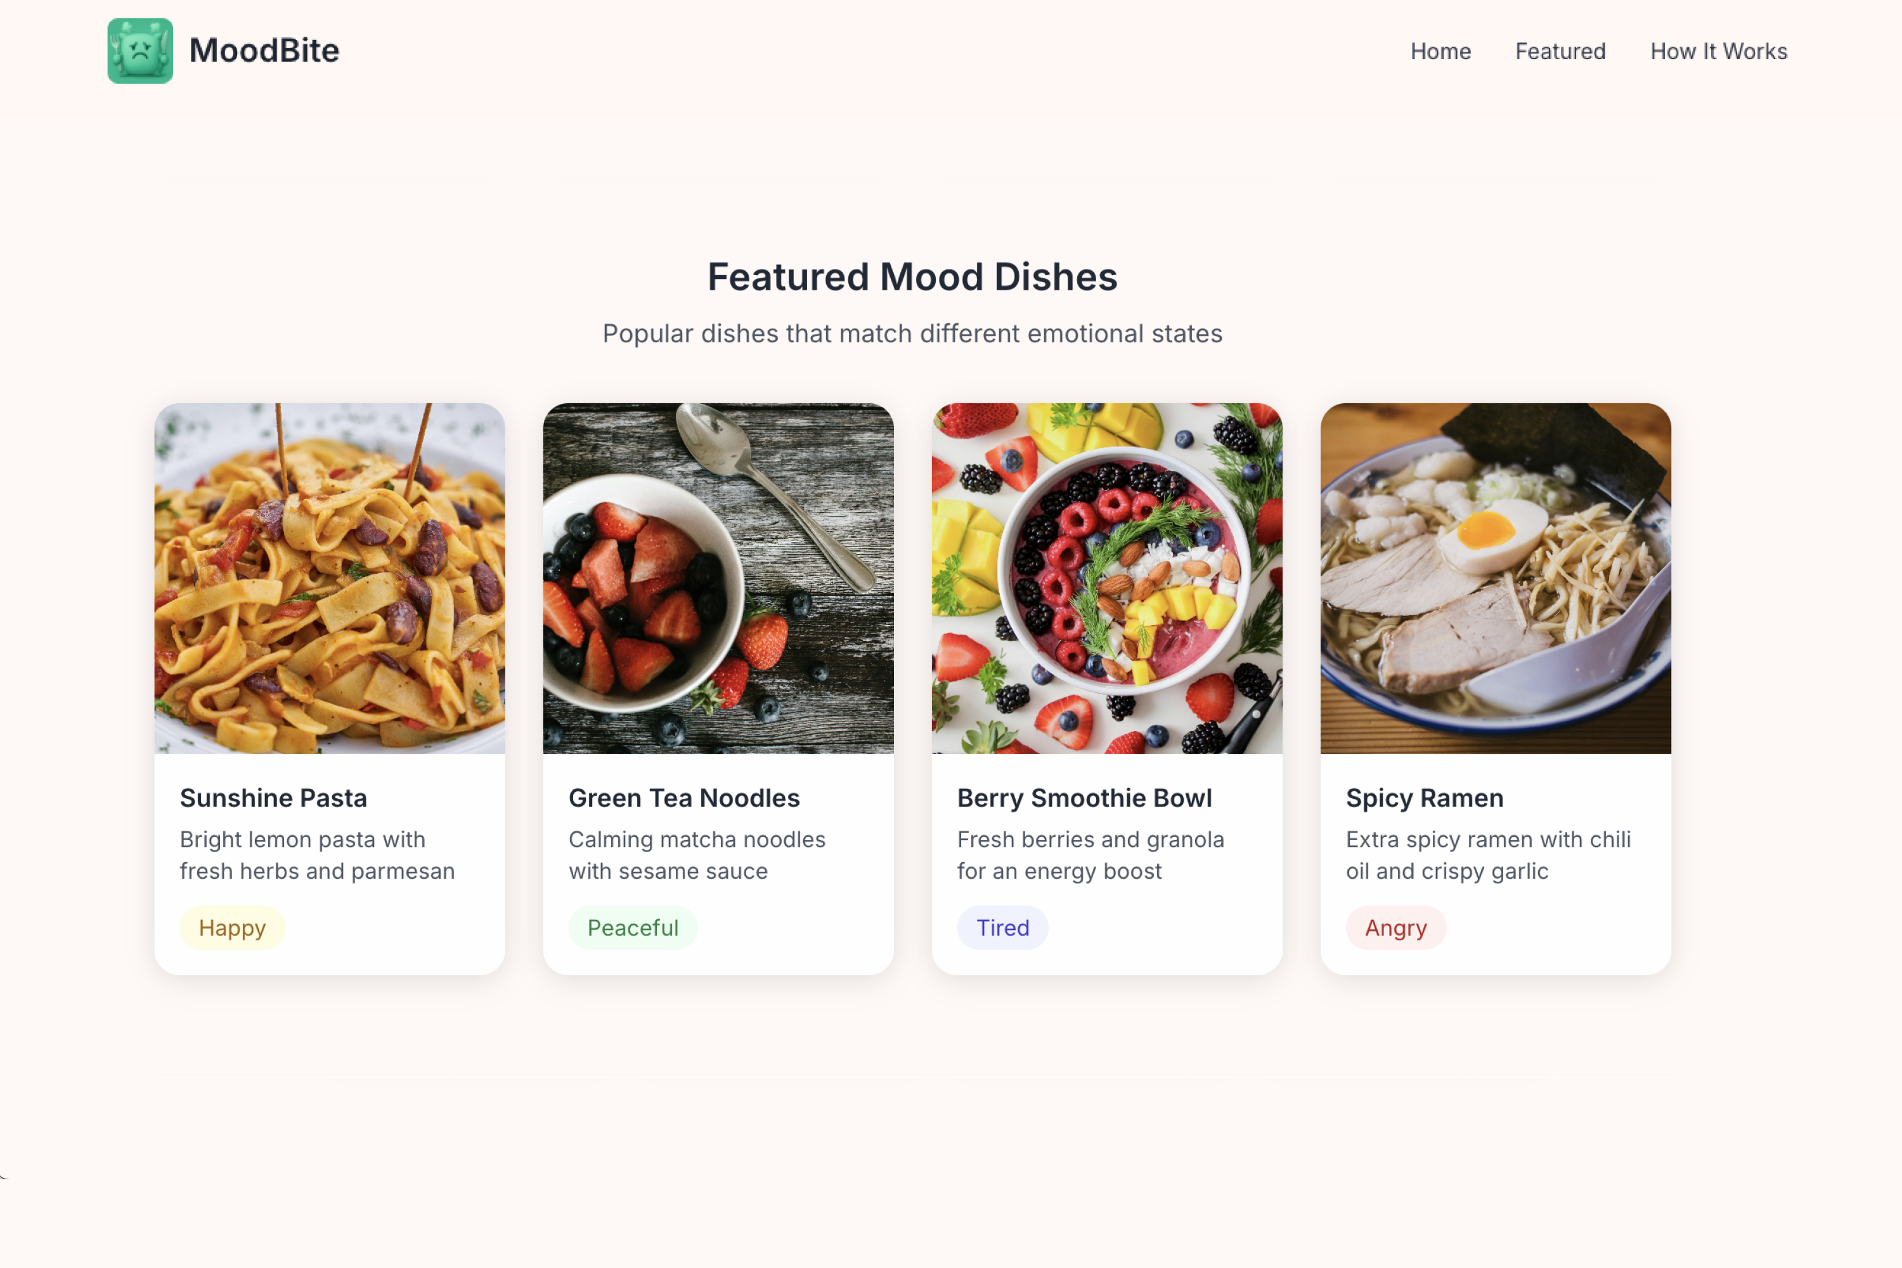View the Spicy Ramen dish photo

coord(1495,578)
